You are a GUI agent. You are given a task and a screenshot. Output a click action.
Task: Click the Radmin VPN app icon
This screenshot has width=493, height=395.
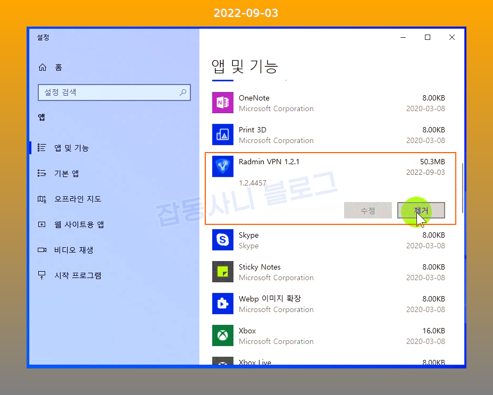[223, 166]
